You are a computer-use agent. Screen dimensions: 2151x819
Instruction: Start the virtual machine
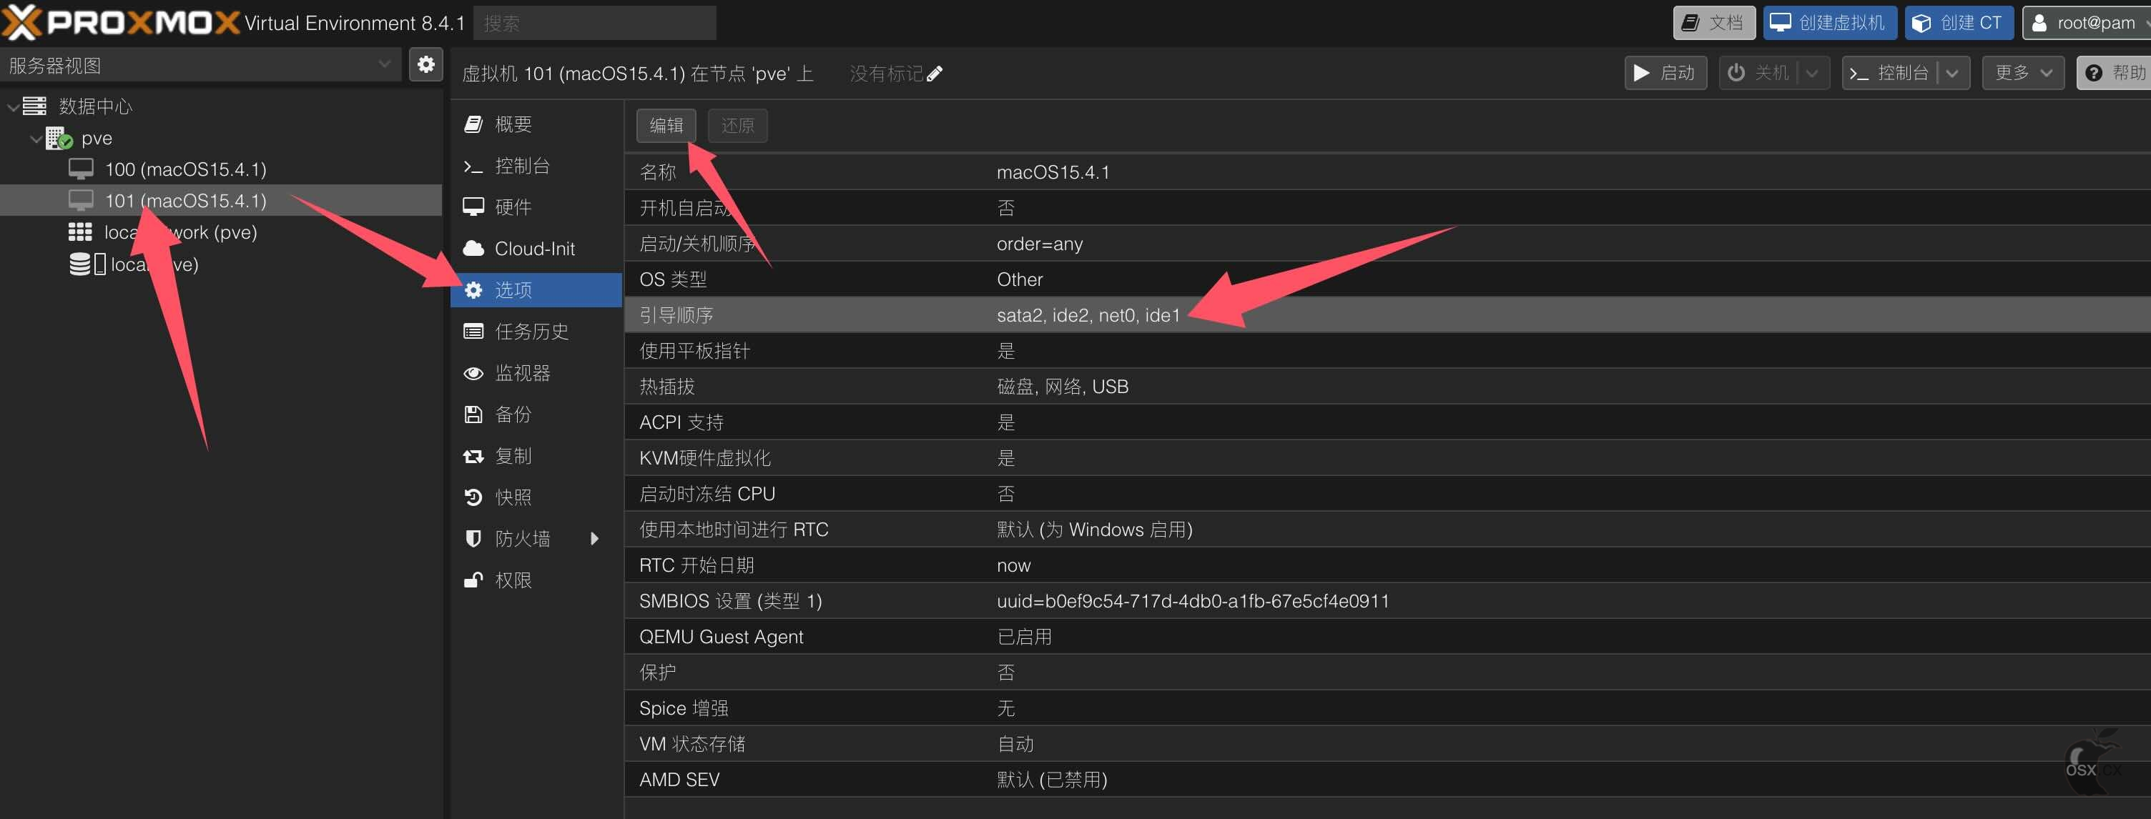(1665, 74)
